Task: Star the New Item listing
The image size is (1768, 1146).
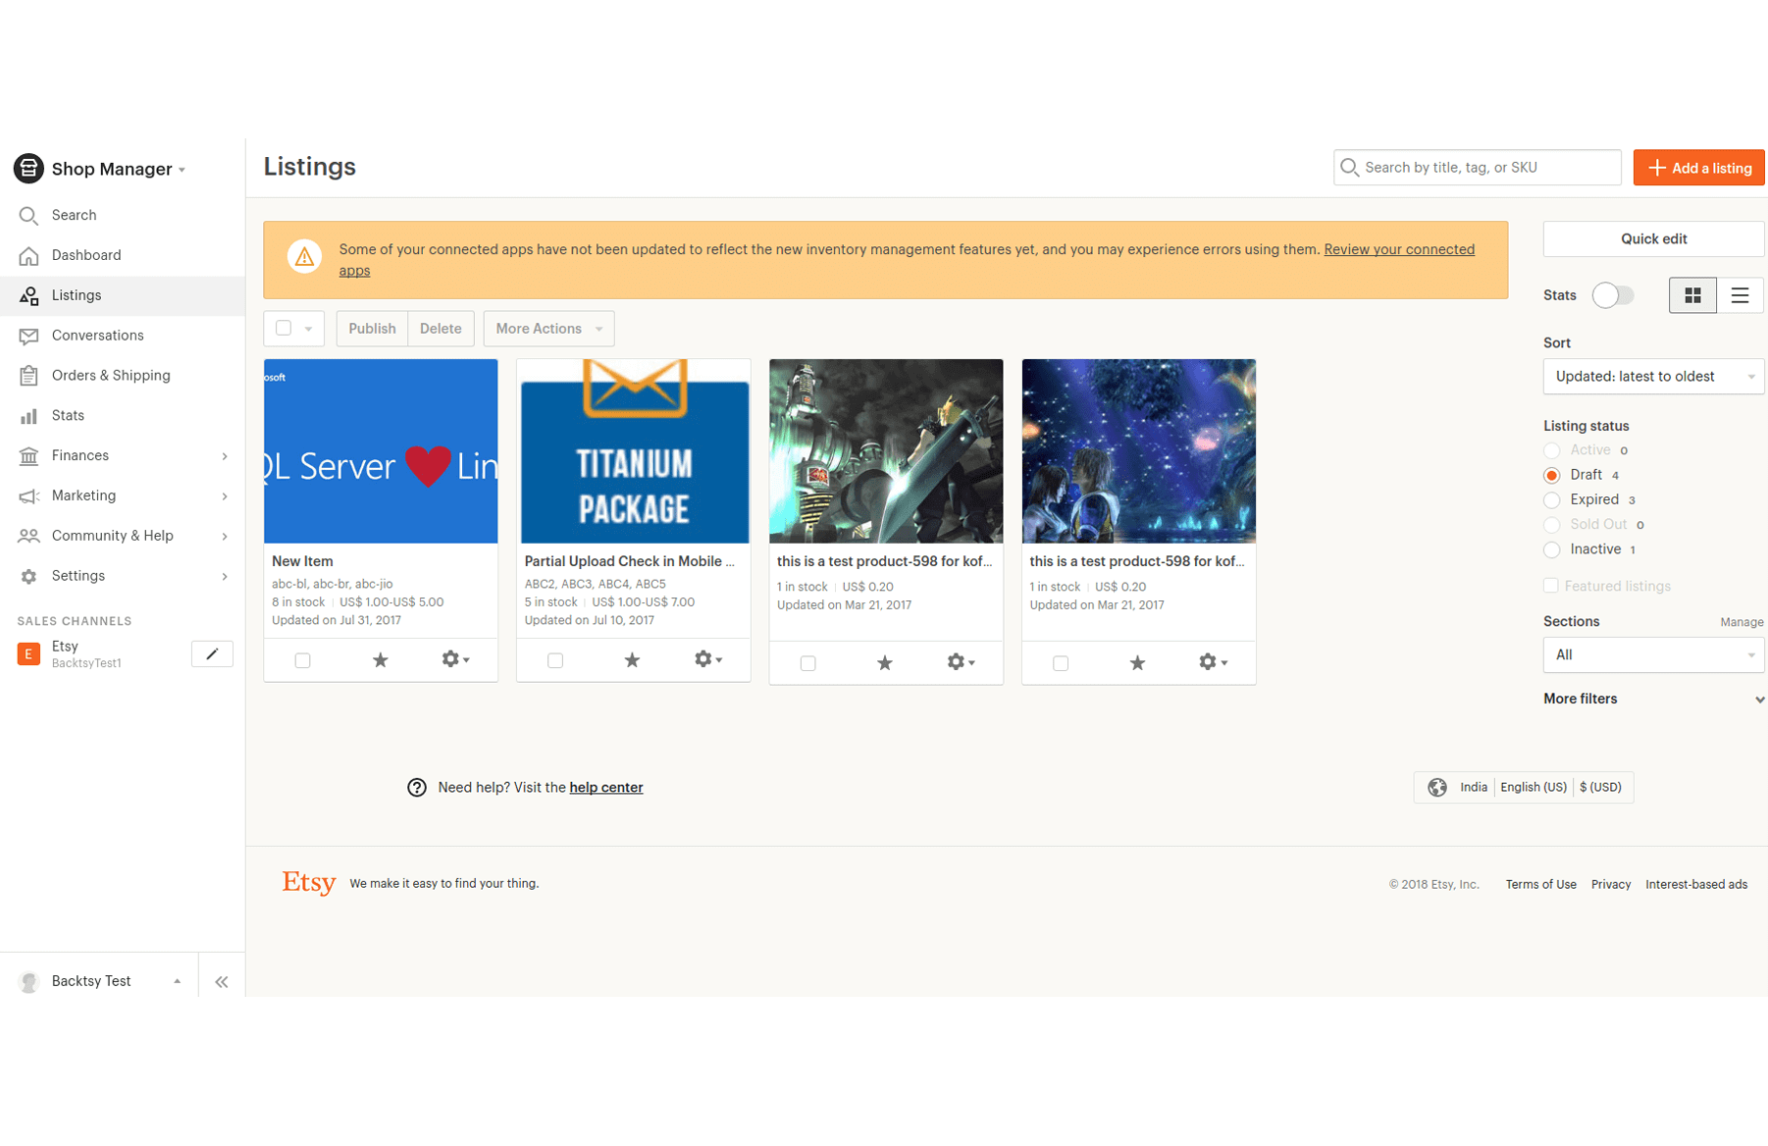Action: (x=380, y=660)
